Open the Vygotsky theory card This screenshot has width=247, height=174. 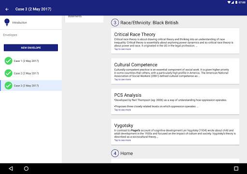coord(175,132)
